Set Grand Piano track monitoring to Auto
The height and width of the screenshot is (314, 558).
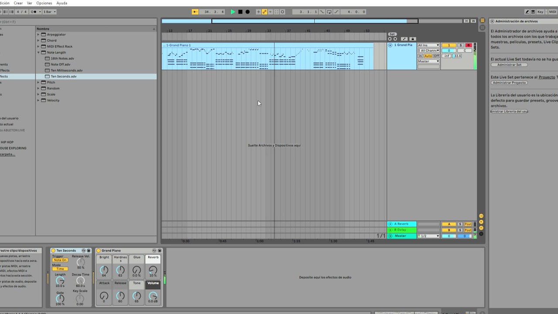428,56
